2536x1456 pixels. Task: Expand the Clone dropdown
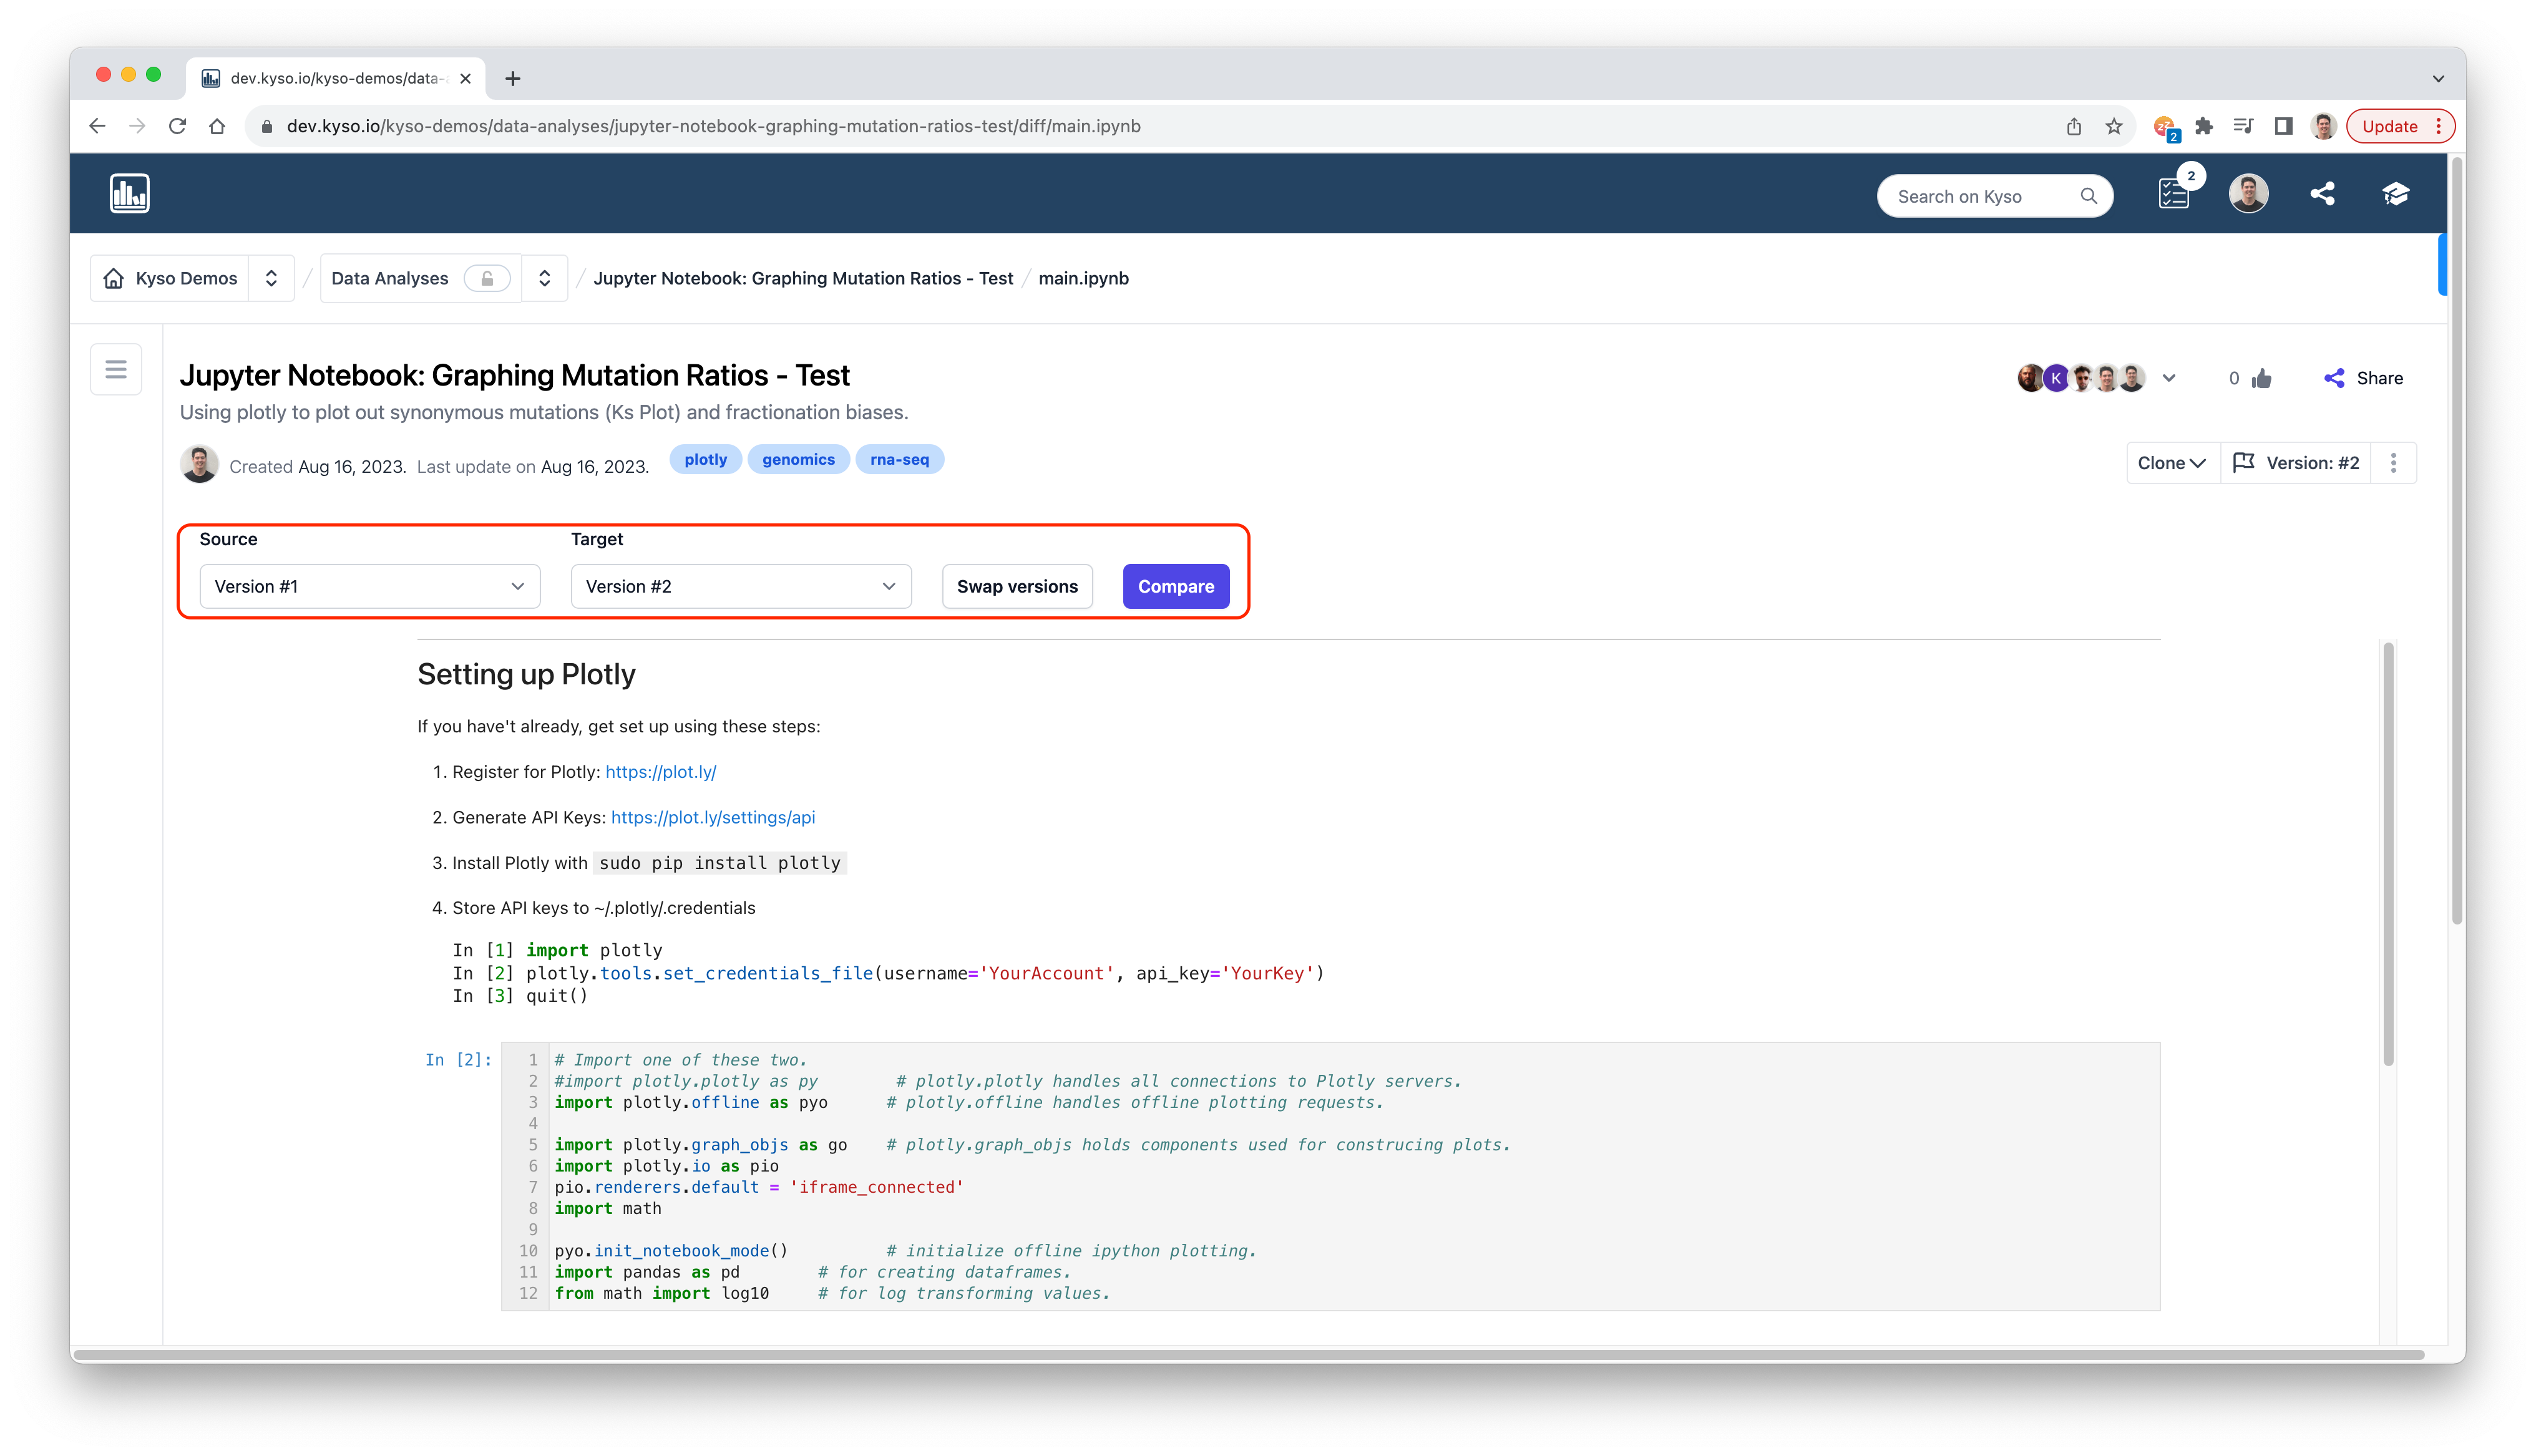pos(2171,463)
